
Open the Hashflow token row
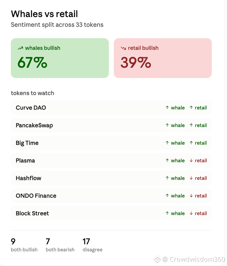click(x=111, y=178)
